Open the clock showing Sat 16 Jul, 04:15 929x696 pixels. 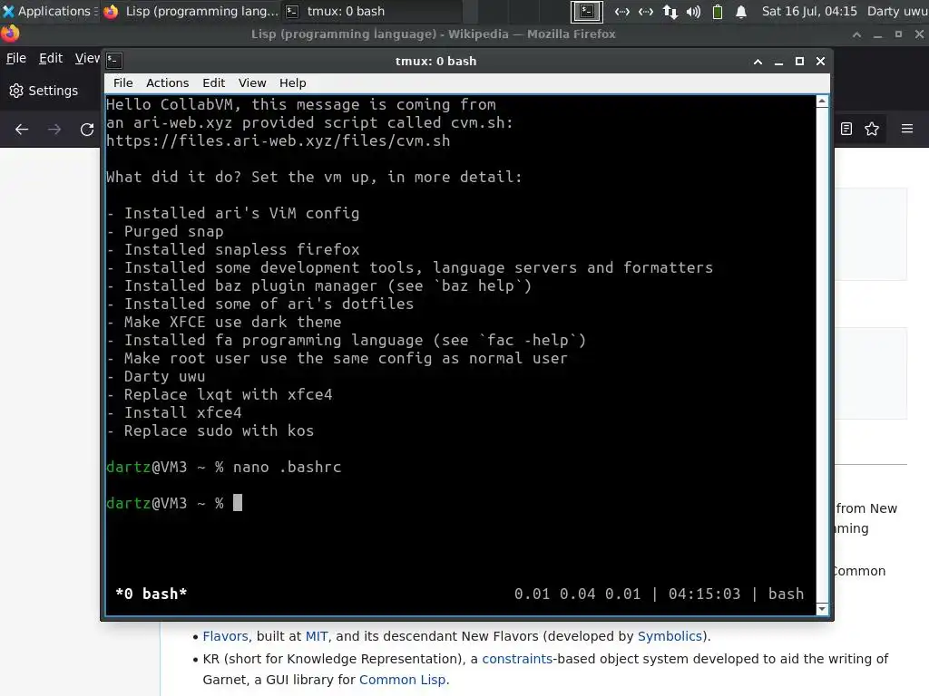point(808,11)
